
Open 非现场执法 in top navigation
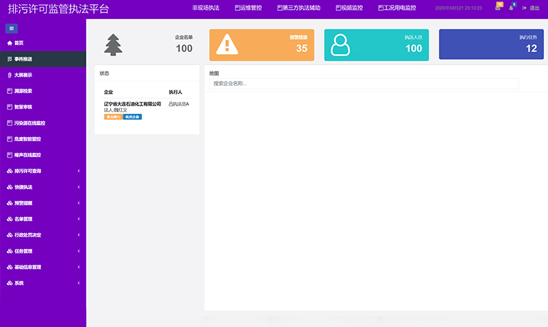pyautogui.click(x=206, y=8)
